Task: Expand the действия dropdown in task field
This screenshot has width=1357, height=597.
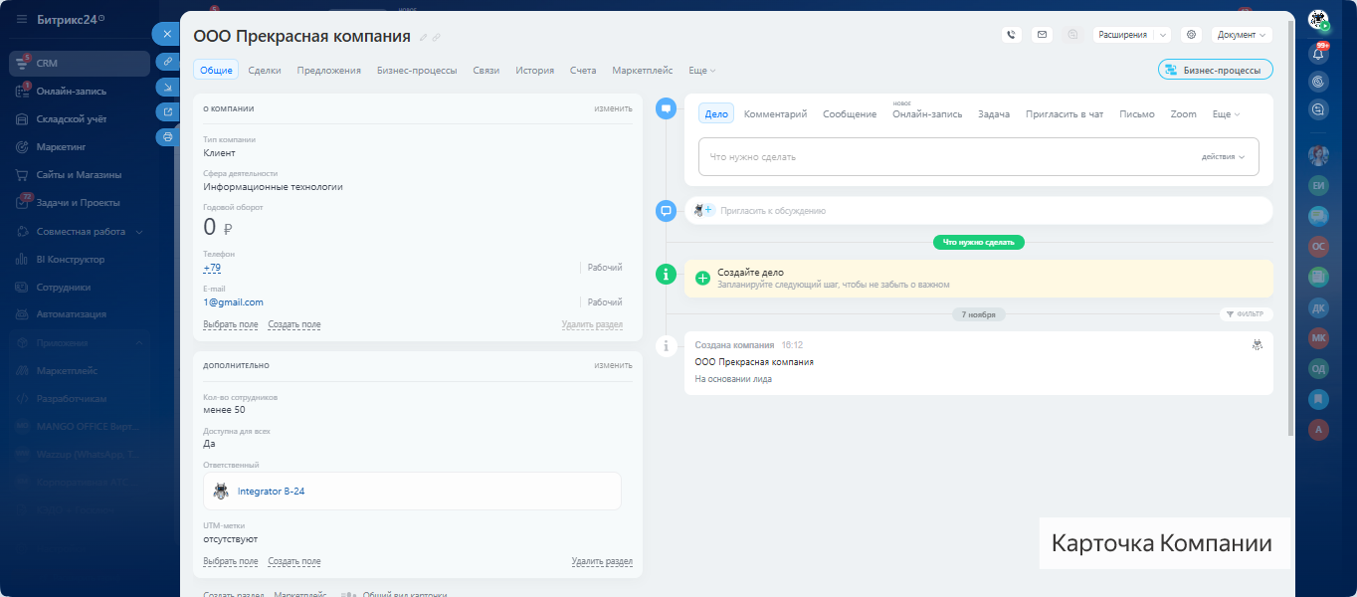Action: (x=1223, y=157)
